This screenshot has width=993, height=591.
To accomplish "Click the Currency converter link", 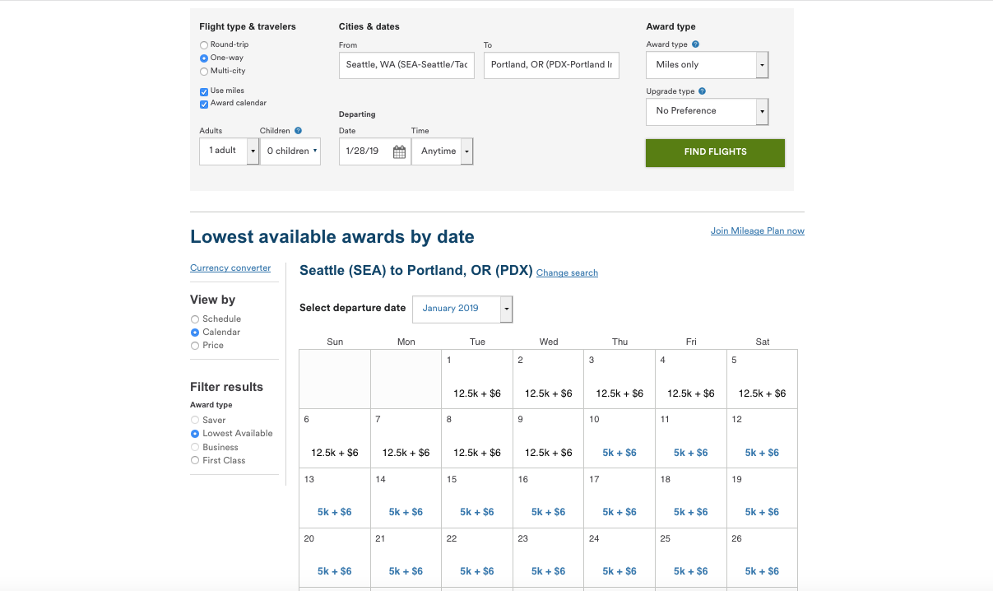I will click(230, 268).
